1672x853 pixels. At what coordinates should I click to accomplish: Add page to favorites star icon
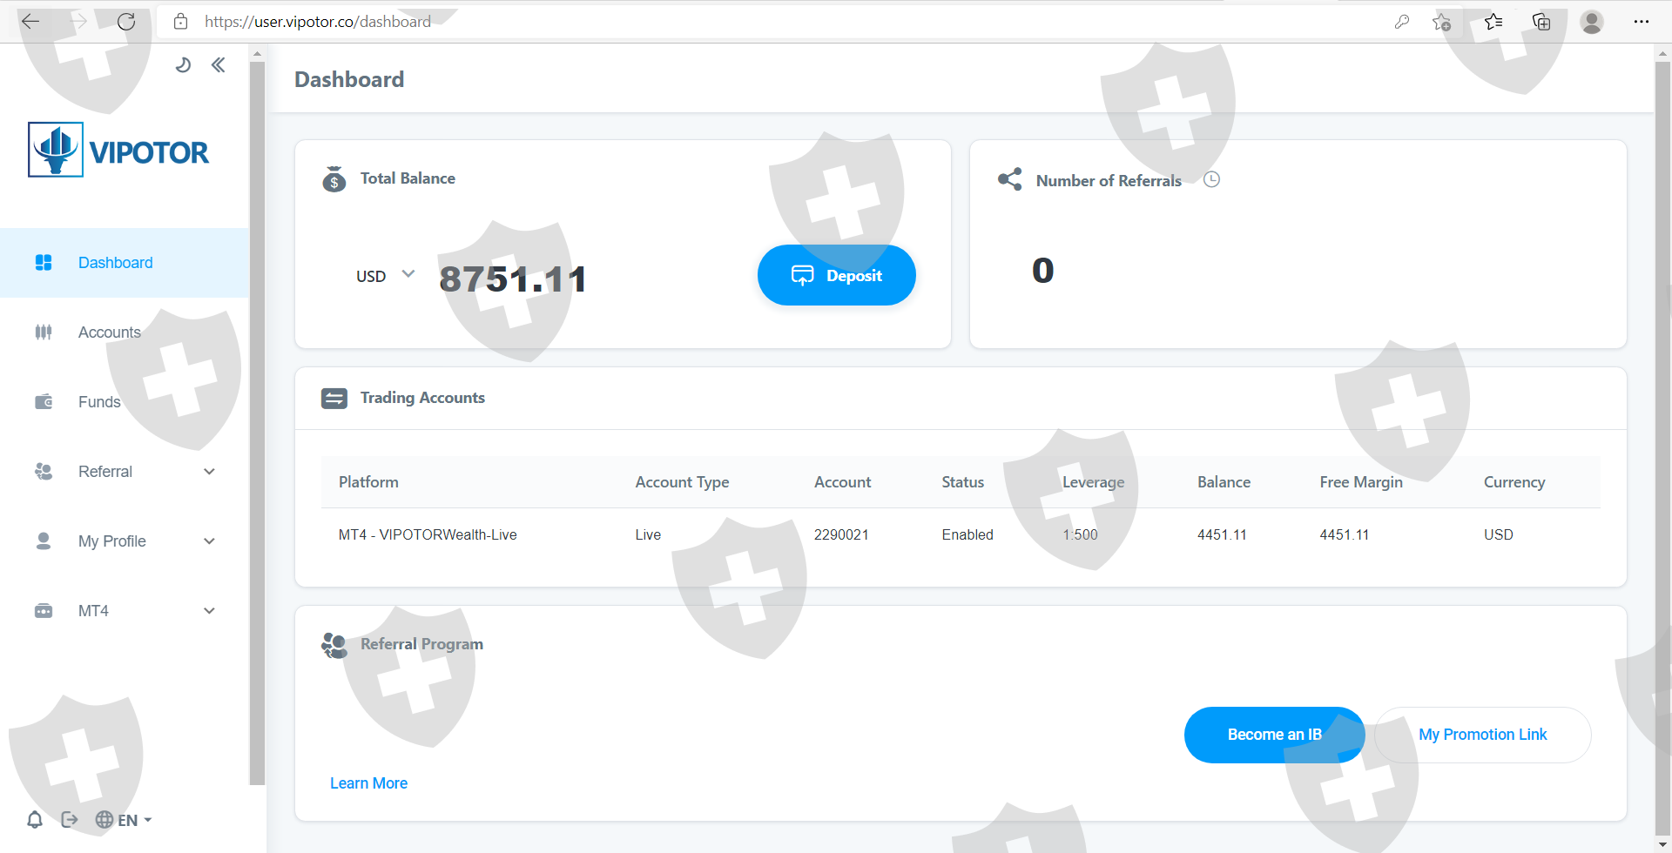click(x=1441, y=22)
